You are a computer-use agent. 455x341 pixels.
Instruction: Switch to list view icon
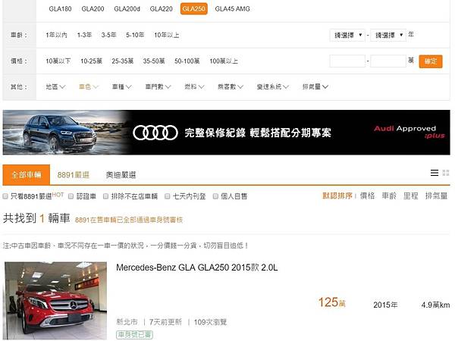click(434, 173)
